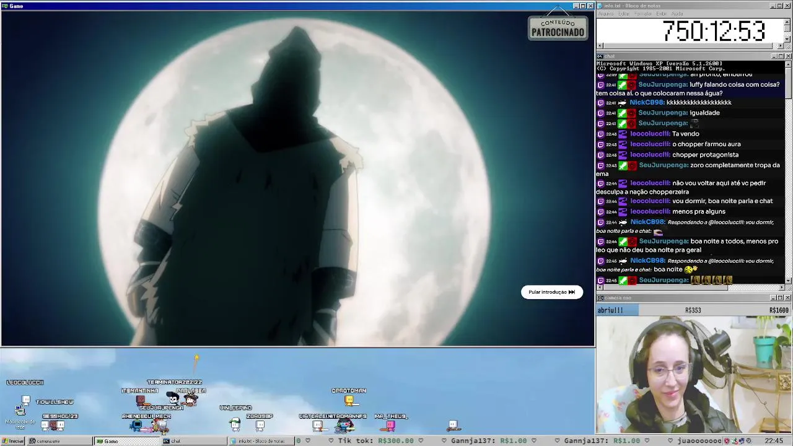The image size is (793, 446).
Task: Click leocoluccIII username on 'Ta vendo' message
Action: (650, 134)
